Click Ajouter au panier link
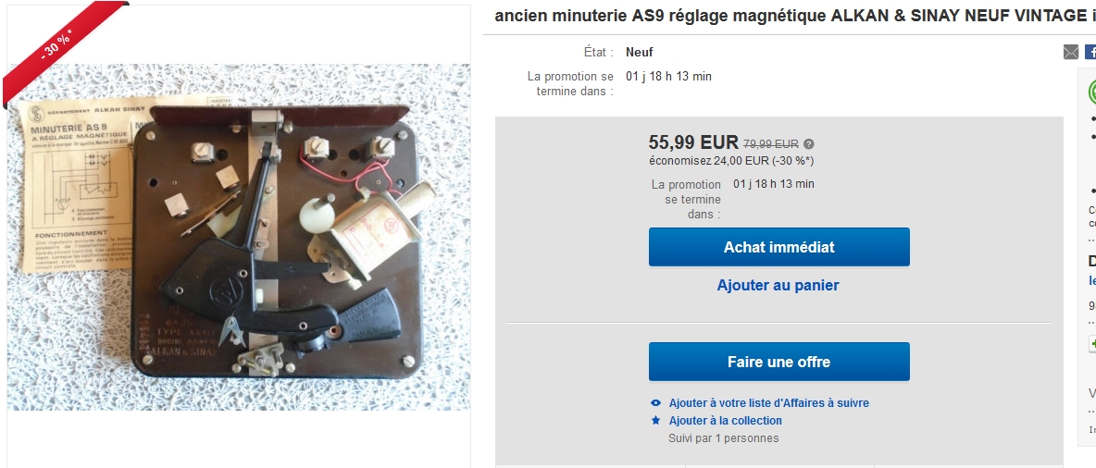 pyautogui.click(x=778, y=285)
